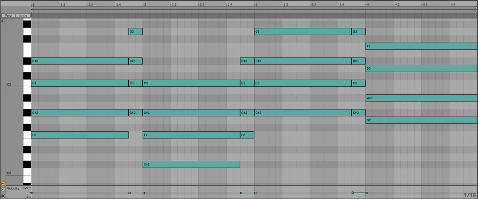Click the C3 piano key

pyautogui.click(x=27, y=83)
